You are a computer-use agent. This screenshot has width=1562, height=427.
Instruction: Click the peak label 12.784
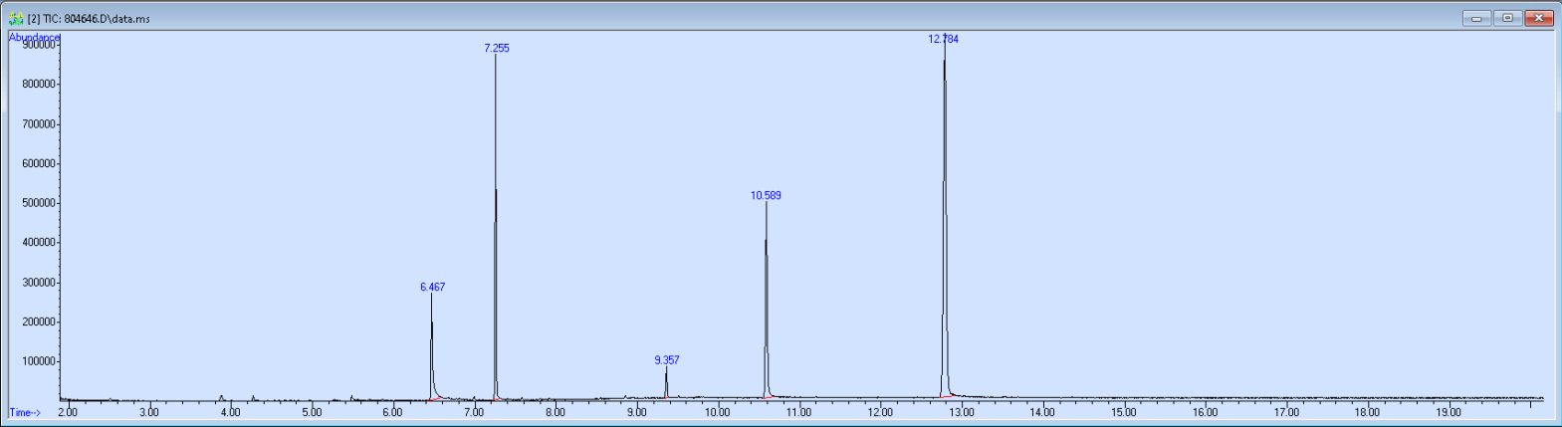pyautogui.click(x=944, y=39)
